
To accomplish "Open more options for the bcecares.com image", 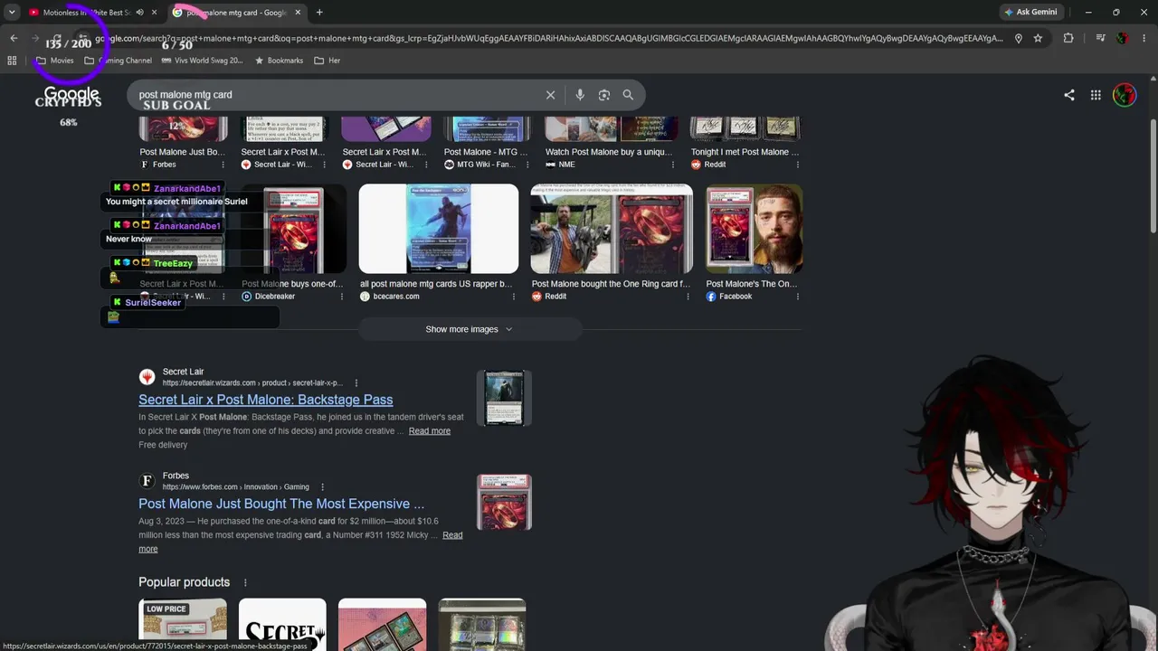I will (x=514, y=297).
